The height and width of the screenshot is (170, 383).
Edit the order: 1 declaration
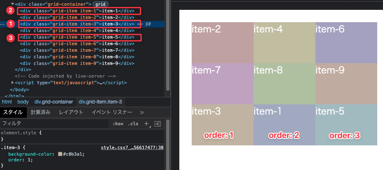pos(20,160)
